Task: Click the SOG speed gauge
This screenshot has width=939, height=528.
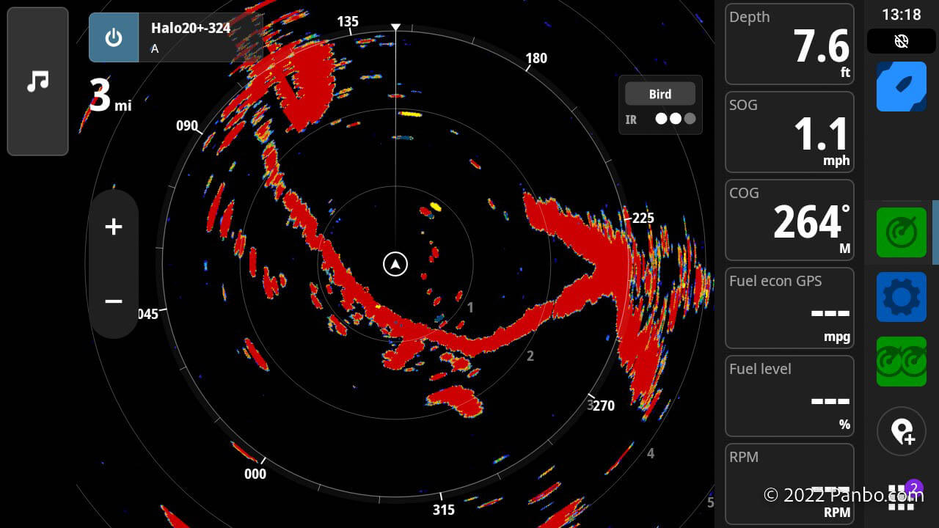Action: click(x=789, y=132)
